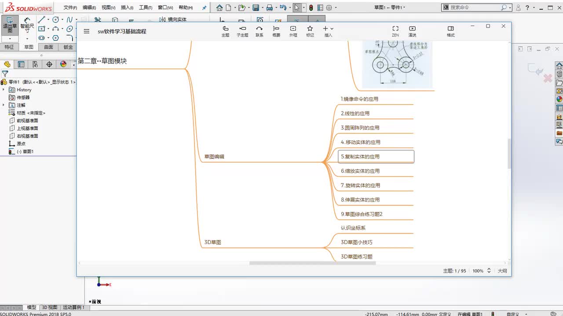Open the 插入(I) menu
Viewport: 563px width, 316px height.
(127, 7)
